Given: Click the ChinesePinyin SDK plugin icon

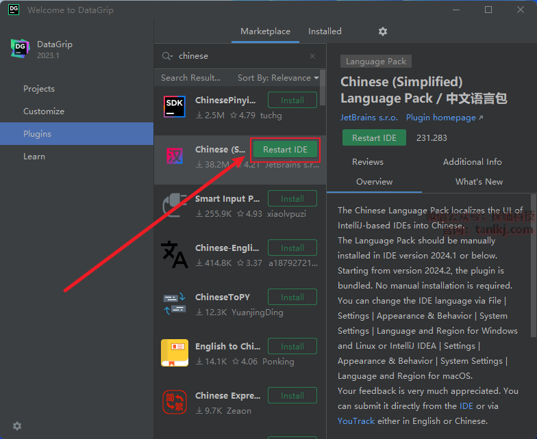Looking at the screenshot, I should tap(175, 107).
